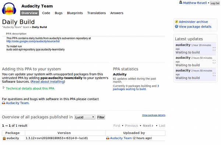Open Matthew Revell profile link

point(195,3)
